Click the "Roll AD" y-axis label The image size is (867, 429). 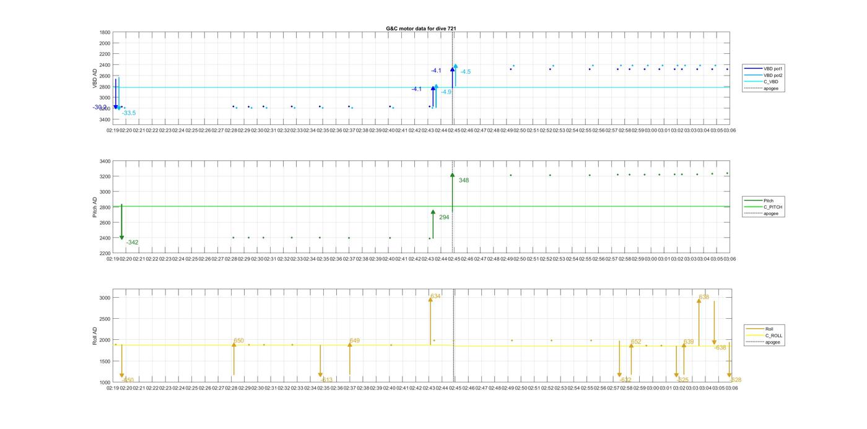click(95, 335)
